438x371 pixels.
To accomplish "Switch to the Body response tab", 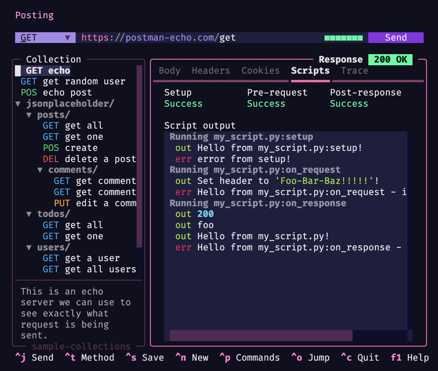I will pos(169,70).
